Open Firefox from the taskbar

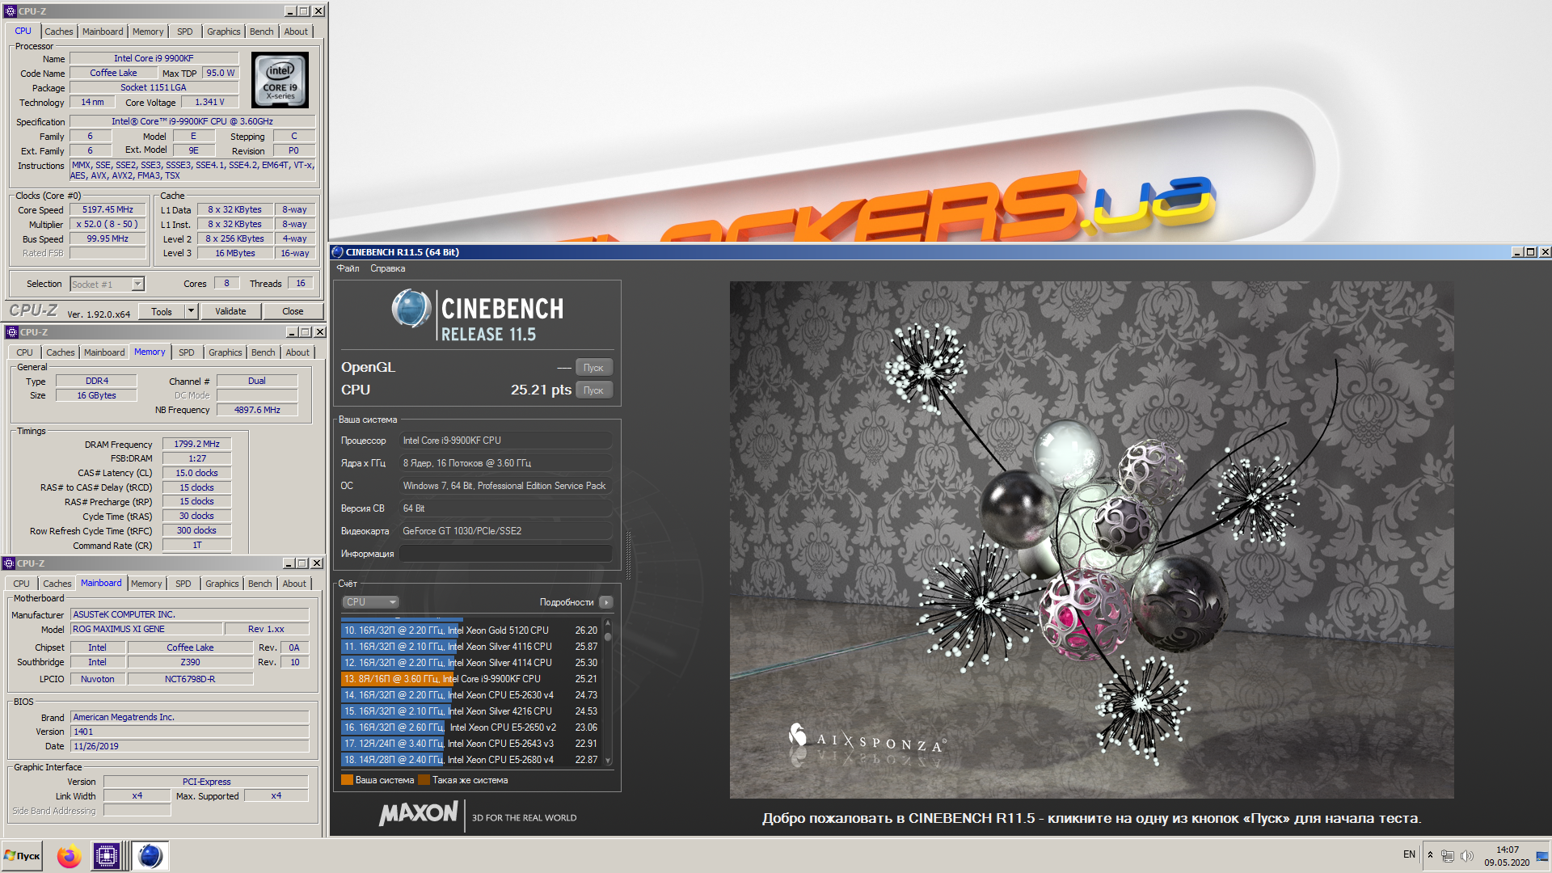click(70, 856)
